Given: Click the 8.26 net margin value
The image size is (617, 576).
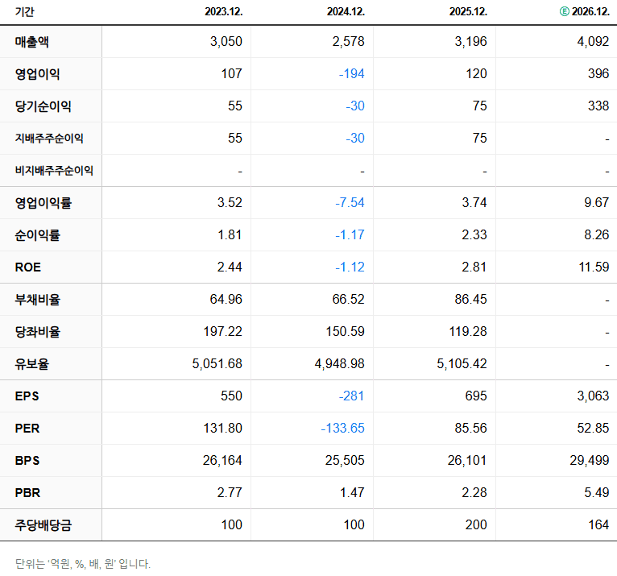Looking at the screenshot, I should coord(597,235).
